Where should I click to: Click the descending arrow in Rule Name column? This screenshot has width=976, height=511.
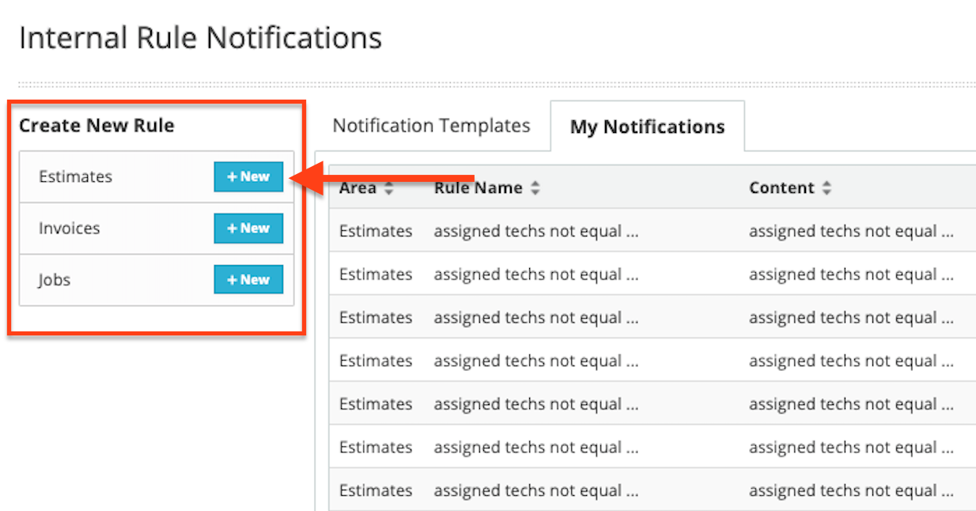[535, 191]
